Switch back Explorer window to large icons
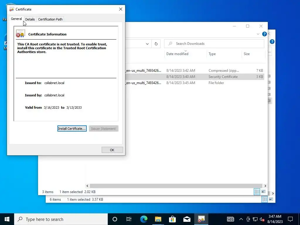 [271, 199]
